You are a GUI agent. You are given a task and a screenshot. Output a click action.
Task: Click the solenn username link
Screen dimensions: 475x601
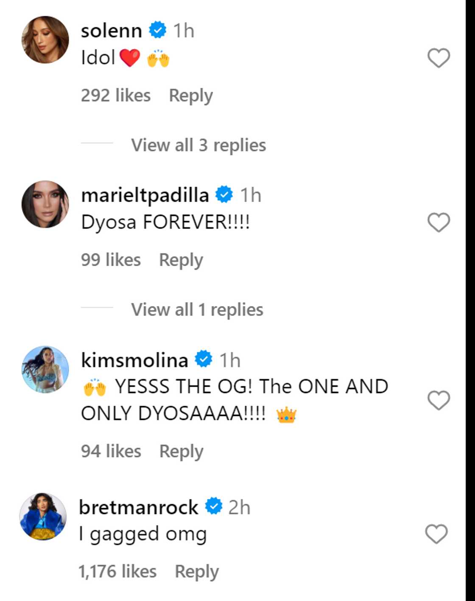111,31
